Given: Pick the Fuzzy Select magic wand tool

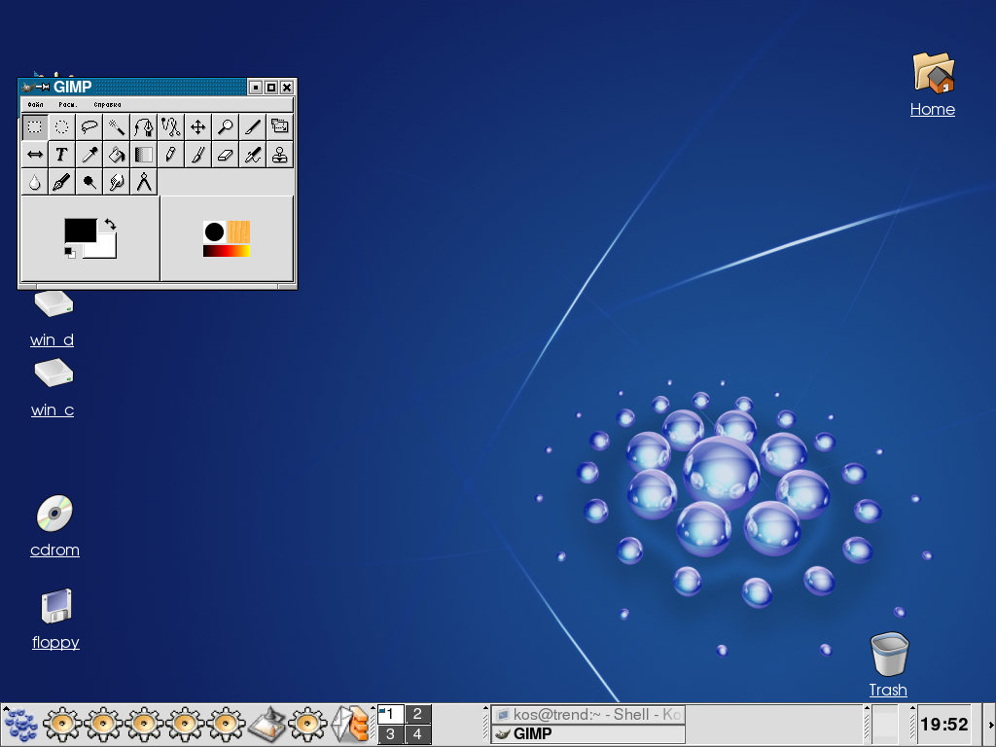Looking at the screenshot, I should tap(117, 127).
